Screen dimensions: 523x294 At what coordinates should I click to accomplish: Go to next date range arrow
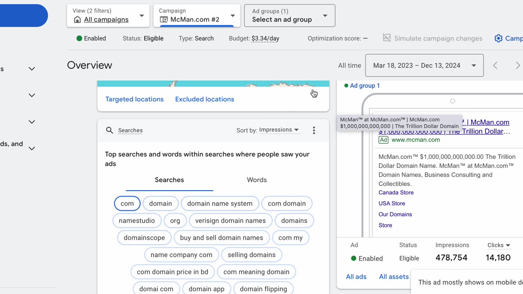pos(518,65)
